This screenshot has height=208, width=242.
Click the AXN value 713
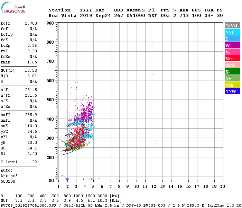[184, 16]
